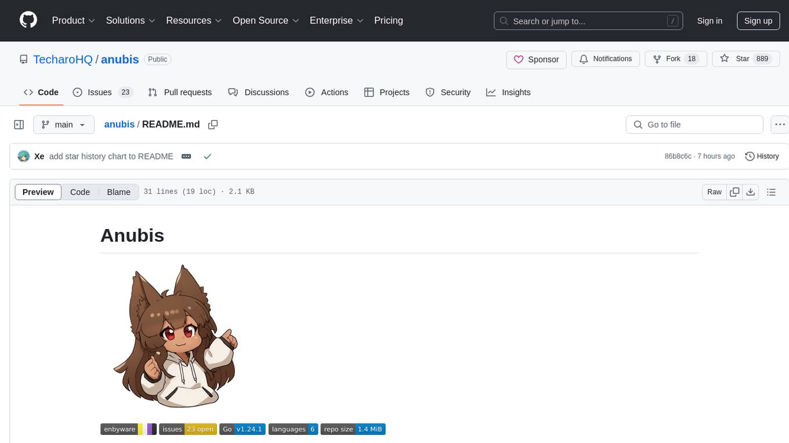Click the Anubis mascot image

click(175, 336)
